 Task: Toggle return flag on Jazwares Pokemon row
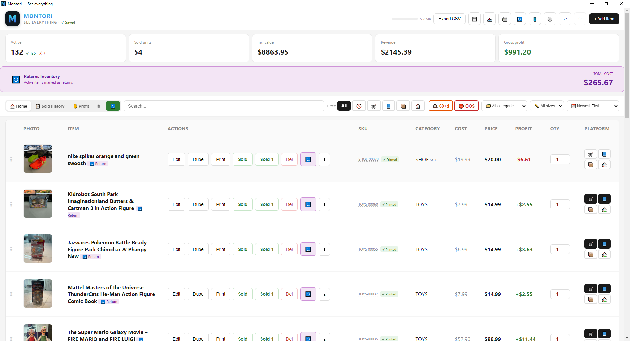point(308,249)
